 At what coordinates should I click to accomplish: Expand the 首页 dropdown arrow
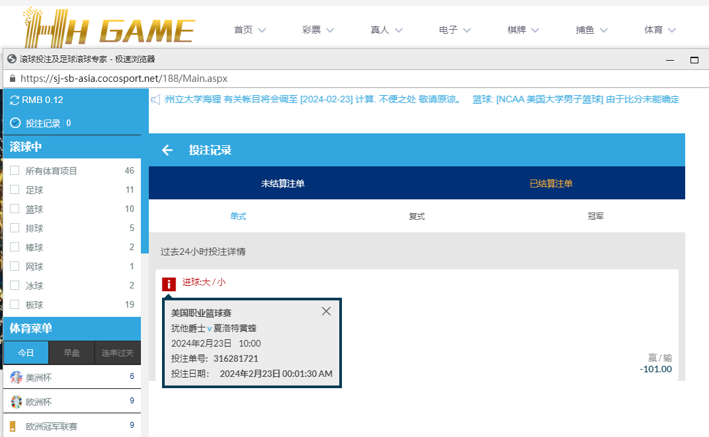[262, 30]
